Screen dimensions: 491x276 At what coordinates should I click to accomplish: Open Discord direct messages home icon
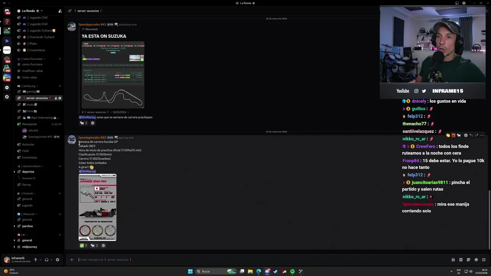(7, 11)
